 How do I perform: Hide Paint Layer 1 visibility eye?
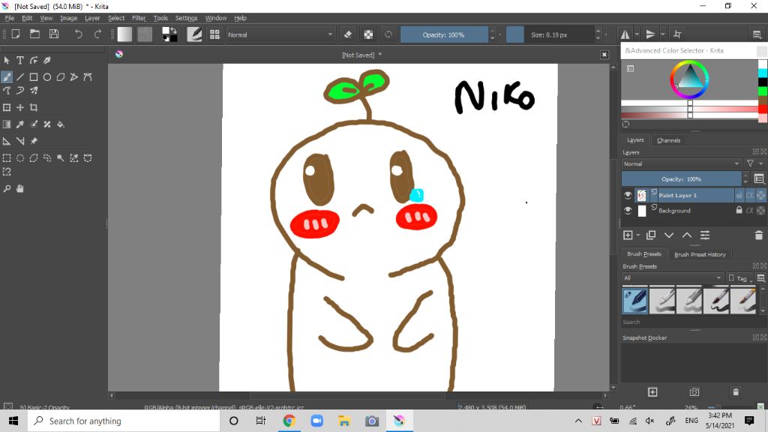pos(628,196)
